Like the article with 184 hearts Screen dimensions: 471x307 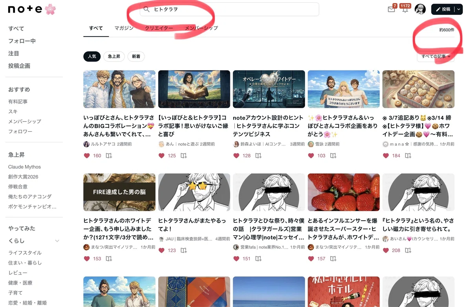(x=386, y=156)
